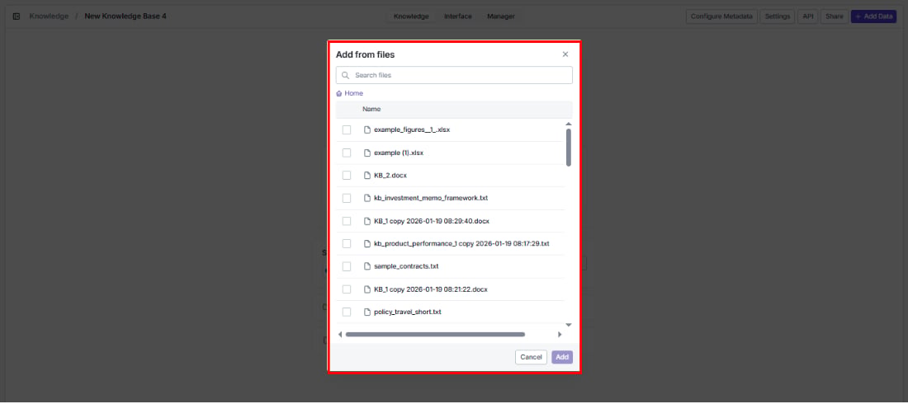
Task: Click file icon beside policy_travel_short.txt
Action: (367, 312)
